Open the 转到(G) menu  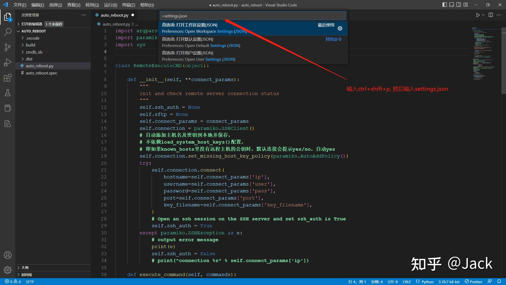[92, 5]
